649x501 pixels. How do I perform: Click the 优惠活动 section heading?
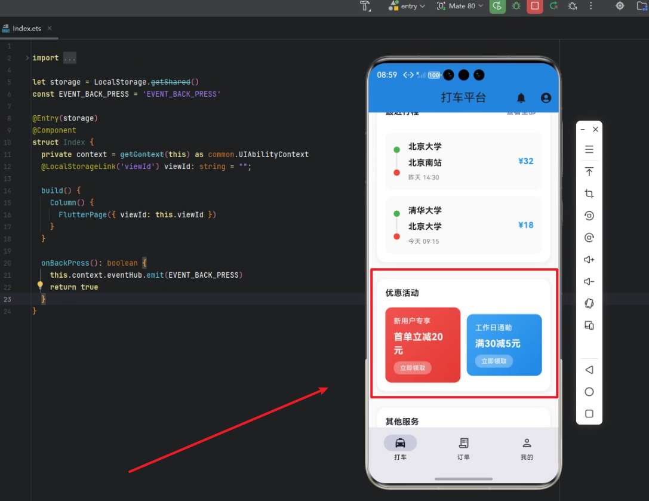(x=402, y=293)
